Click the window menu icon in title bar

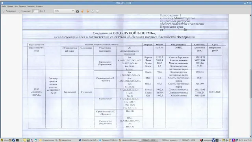pos(2,3)
